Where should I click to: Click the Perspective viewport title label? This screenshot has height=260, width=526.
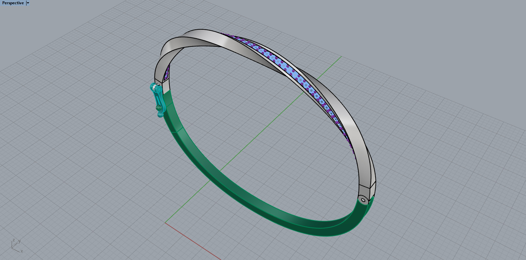pyautogui.click(x=13, y=3)
